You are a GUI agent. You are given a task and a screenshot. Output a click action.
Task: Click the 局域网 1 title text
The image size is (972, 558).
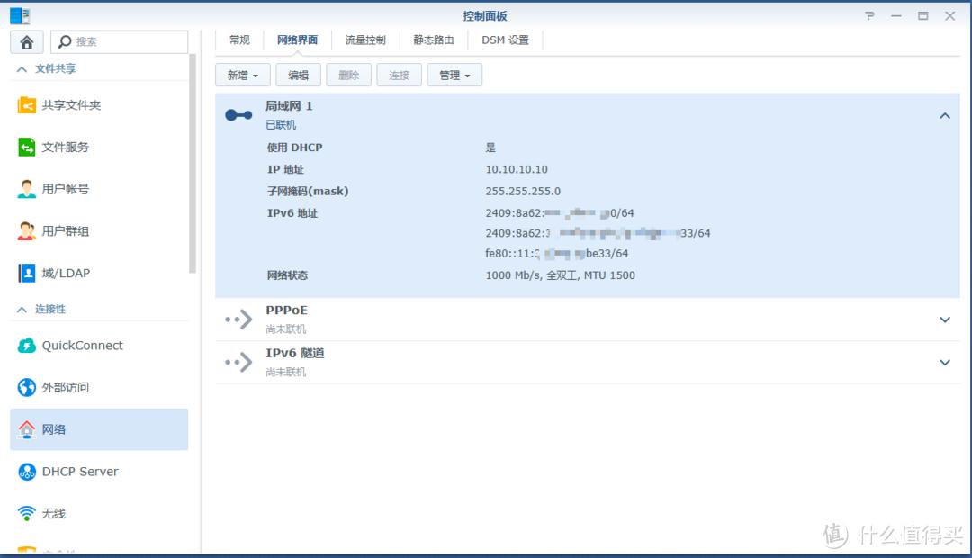[x=289, y=106]
